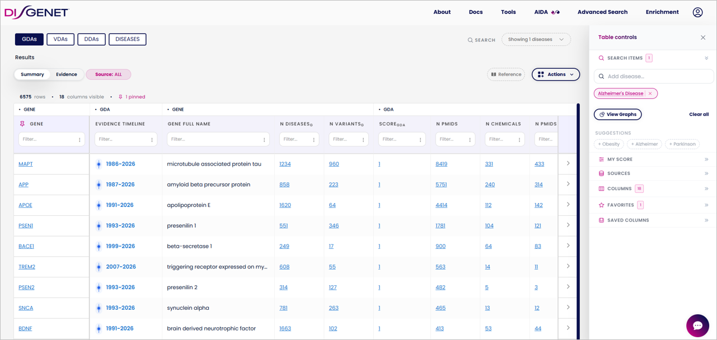Click the search magnifier icon beside SEARCH
The height and width of the screenshot is (340, 717).
click(x=470, y=40)
